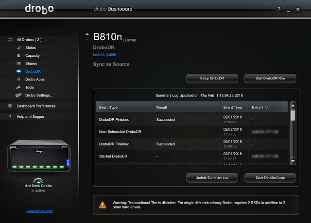Click the Event Type column header
This screenshot has height=223, width=311.
(x=124, y=107)
